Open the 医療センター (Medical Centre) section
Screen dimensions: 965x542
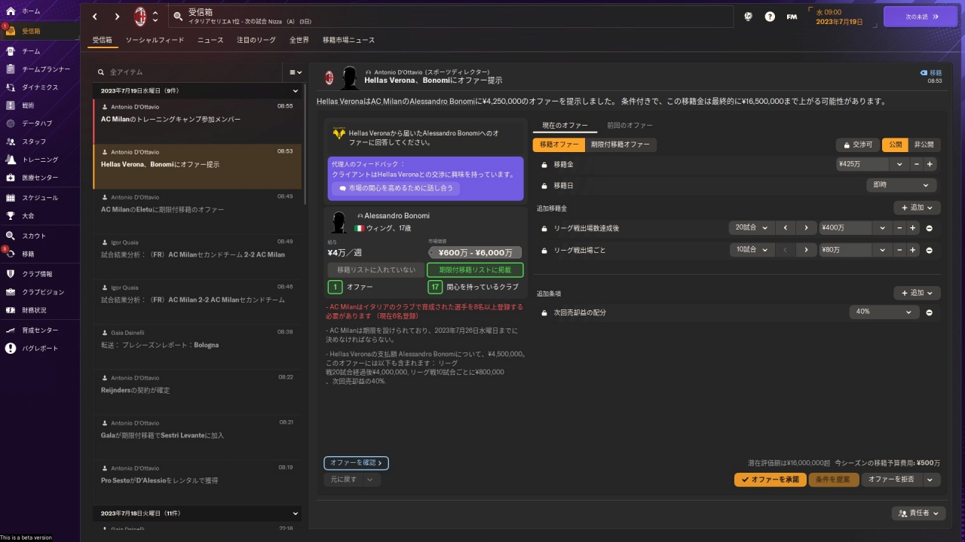pos(39,178)
